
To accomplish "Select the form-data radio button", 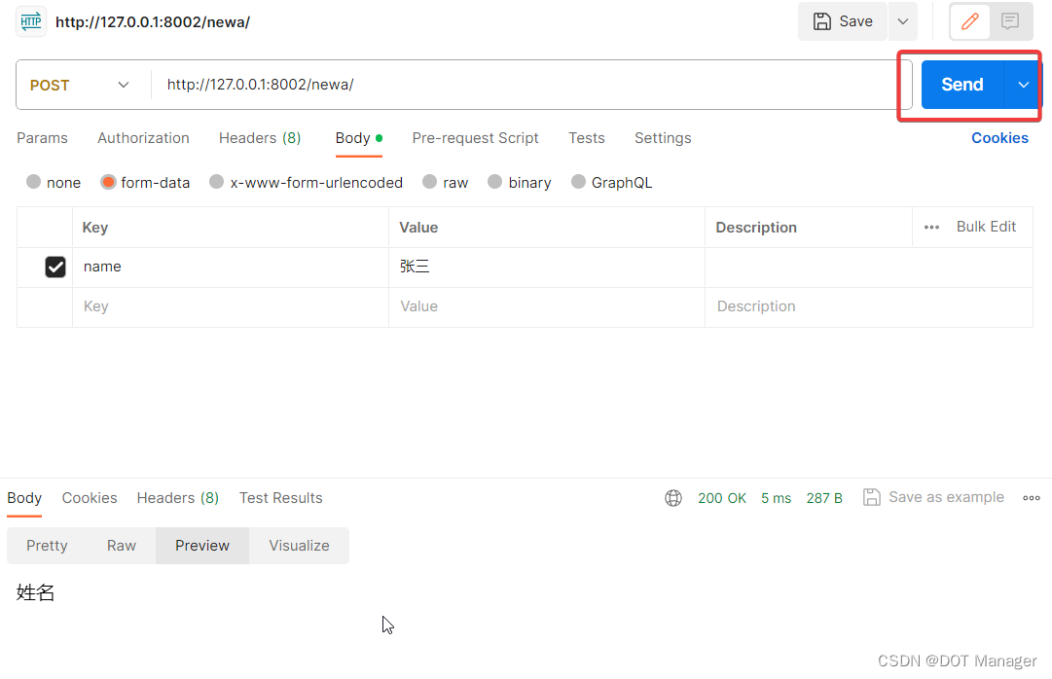I will point(108,182).
